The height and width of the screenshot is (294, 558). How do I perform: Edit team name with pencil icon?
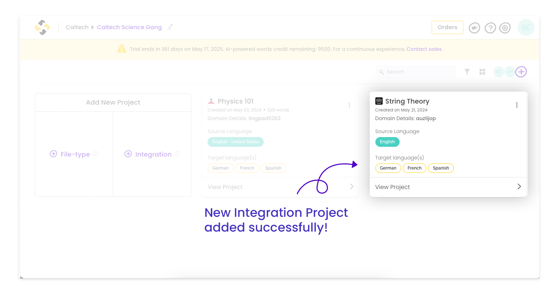170,27
